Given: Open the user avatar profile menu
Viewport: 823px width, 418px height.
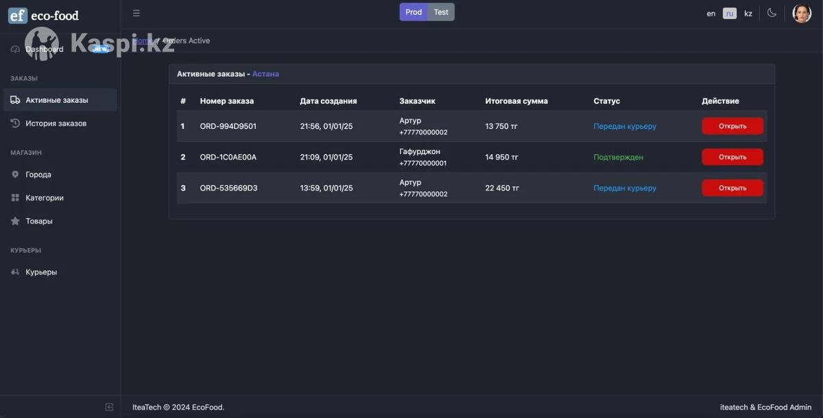Looking at the screenshot, I should (802, 13).
